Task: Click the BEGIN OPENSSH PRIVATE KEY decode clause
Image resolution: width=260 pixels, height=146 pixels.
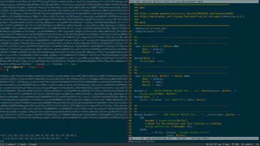Action: pos(185,91)
